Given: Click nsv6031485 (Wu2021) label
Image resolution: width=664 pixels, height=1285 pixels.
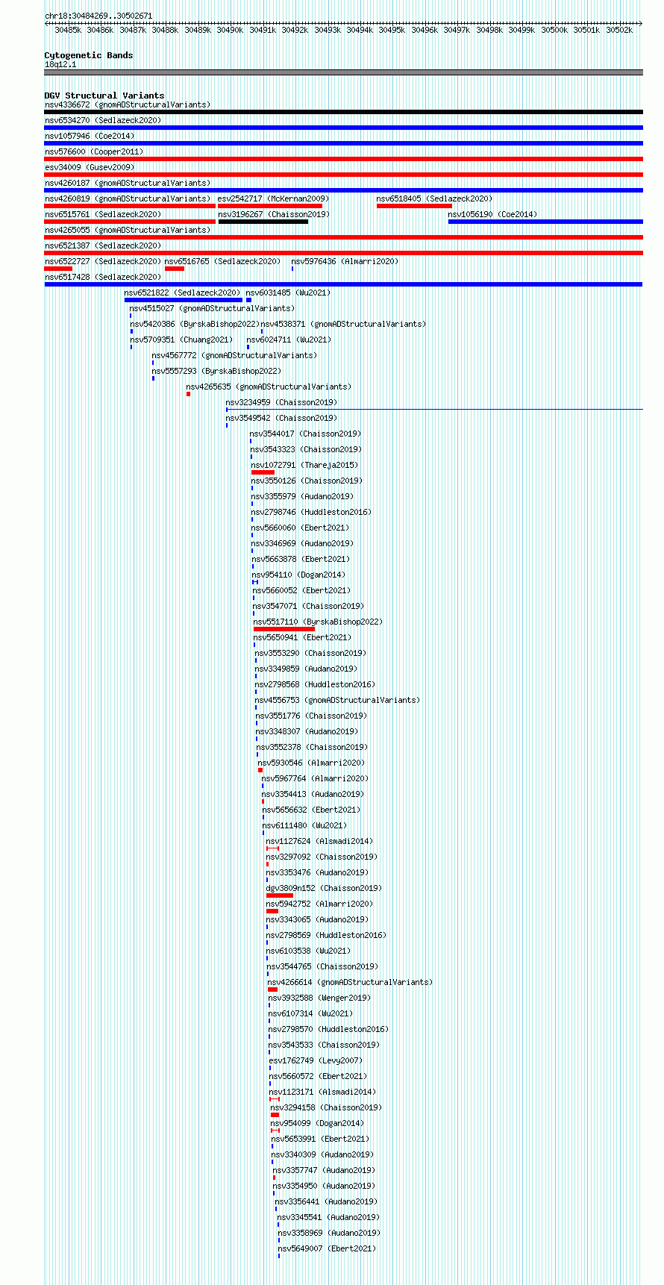Looking at the screenshot, I should pos(289,293).
